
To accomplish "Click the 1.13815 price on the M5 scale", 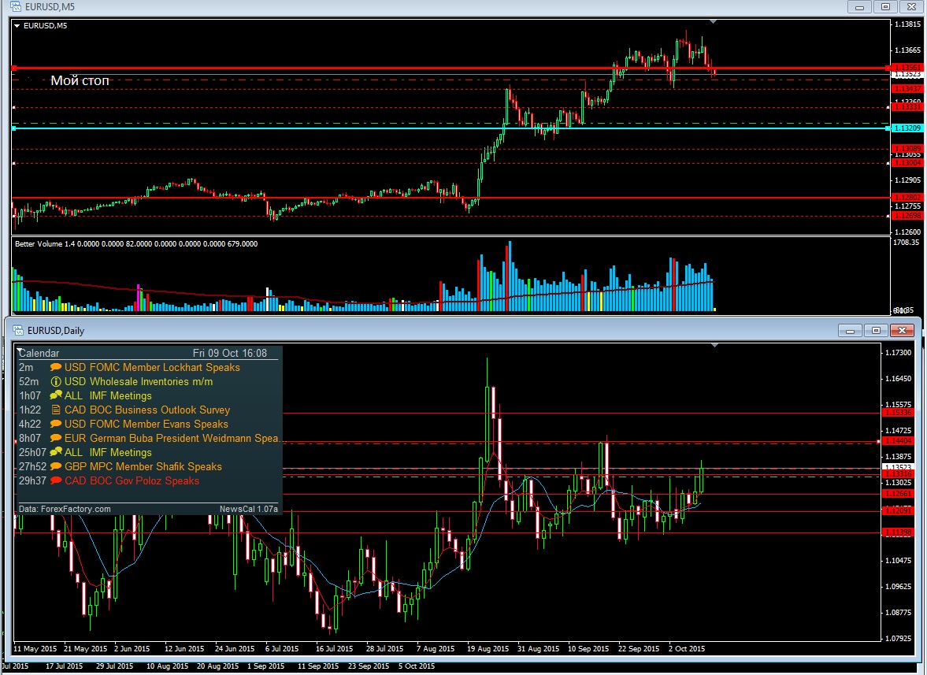I will 907,24.
